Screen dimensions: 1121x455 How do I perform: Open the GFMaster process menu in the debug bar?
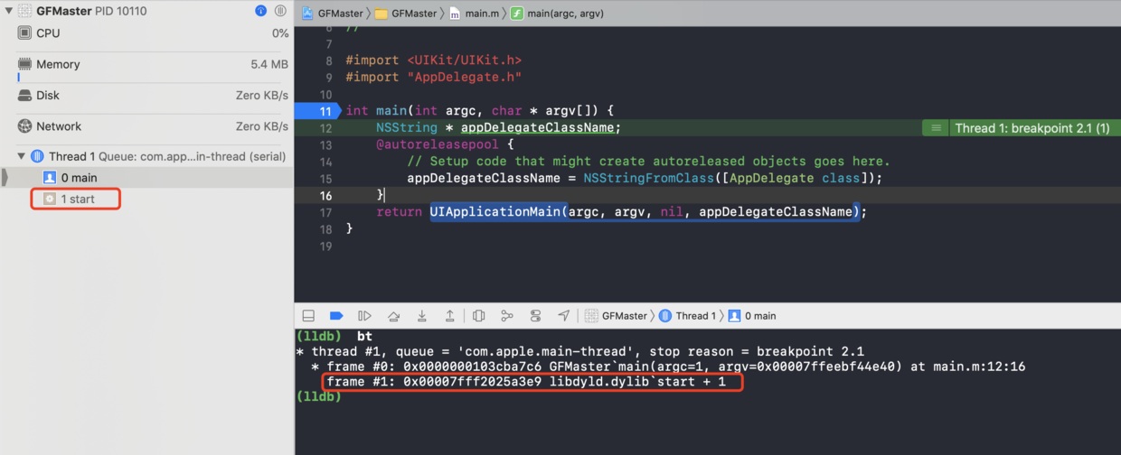(617, 316)
